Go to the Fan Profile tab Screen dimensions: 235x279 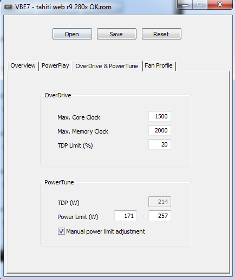pyautogui.click(x=159, y=65)
